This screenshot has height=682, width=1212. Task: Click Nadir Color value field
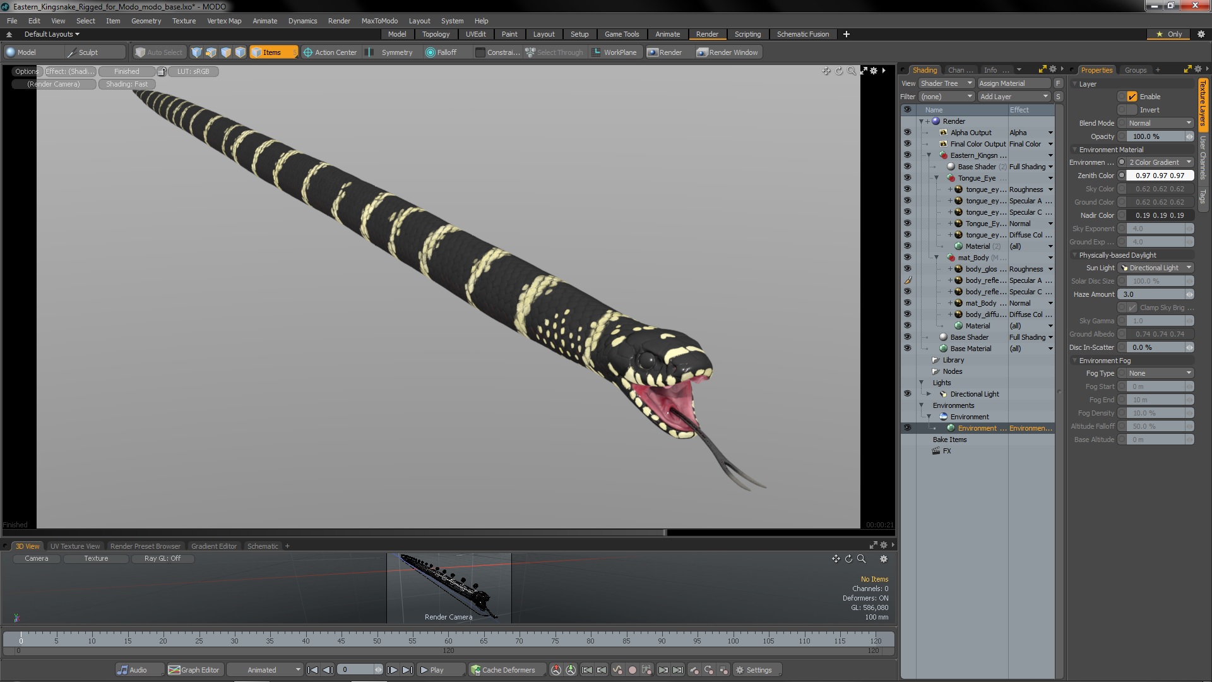click(1160, 215)
